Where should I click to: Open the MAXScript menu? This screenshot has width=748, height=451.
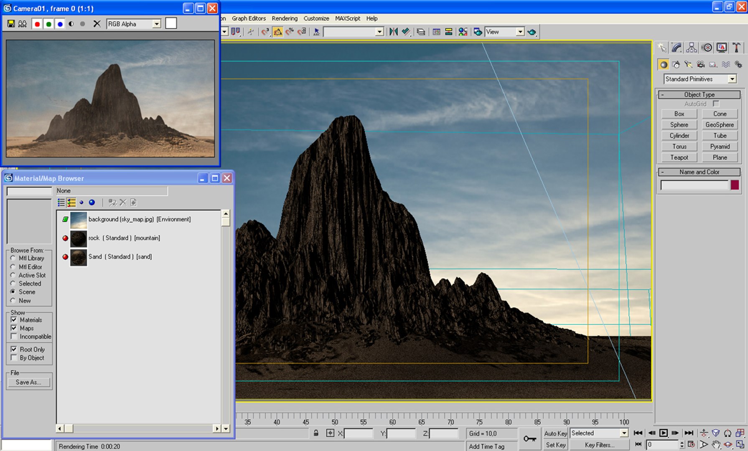tap(348, 18)
